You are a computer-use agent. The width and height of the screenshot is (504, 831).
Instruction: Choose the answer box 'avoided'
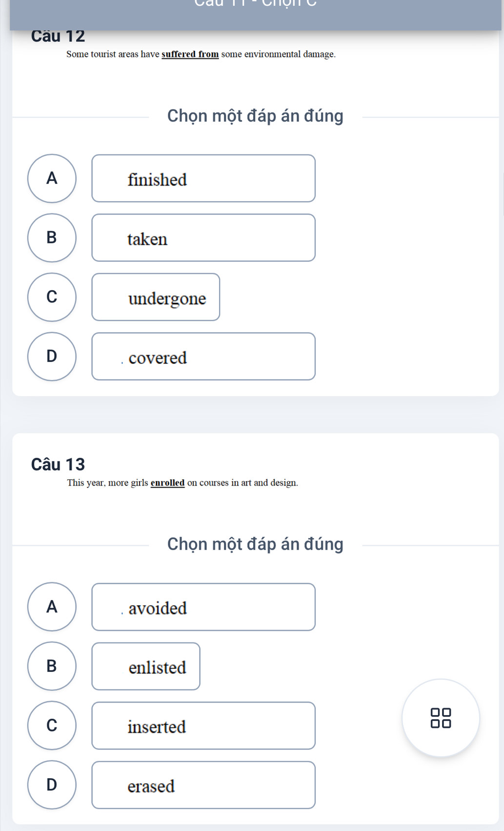click(x=203, y=607)
